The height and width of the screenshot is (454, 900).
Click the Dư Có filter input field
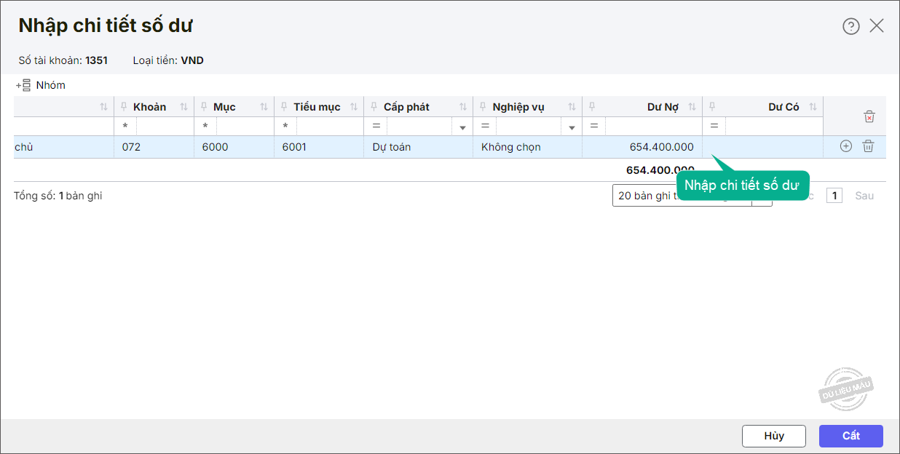pyautogui.click(x=773, y=127)
